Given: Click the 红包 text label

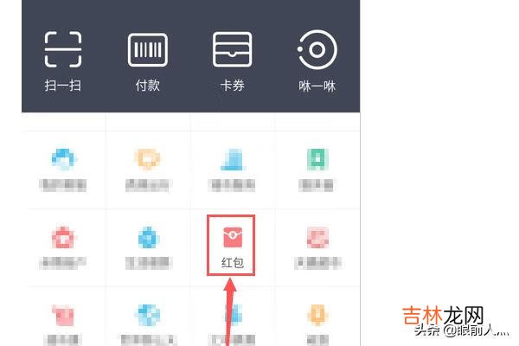Looking at the screenshot, I should [233, 263].
